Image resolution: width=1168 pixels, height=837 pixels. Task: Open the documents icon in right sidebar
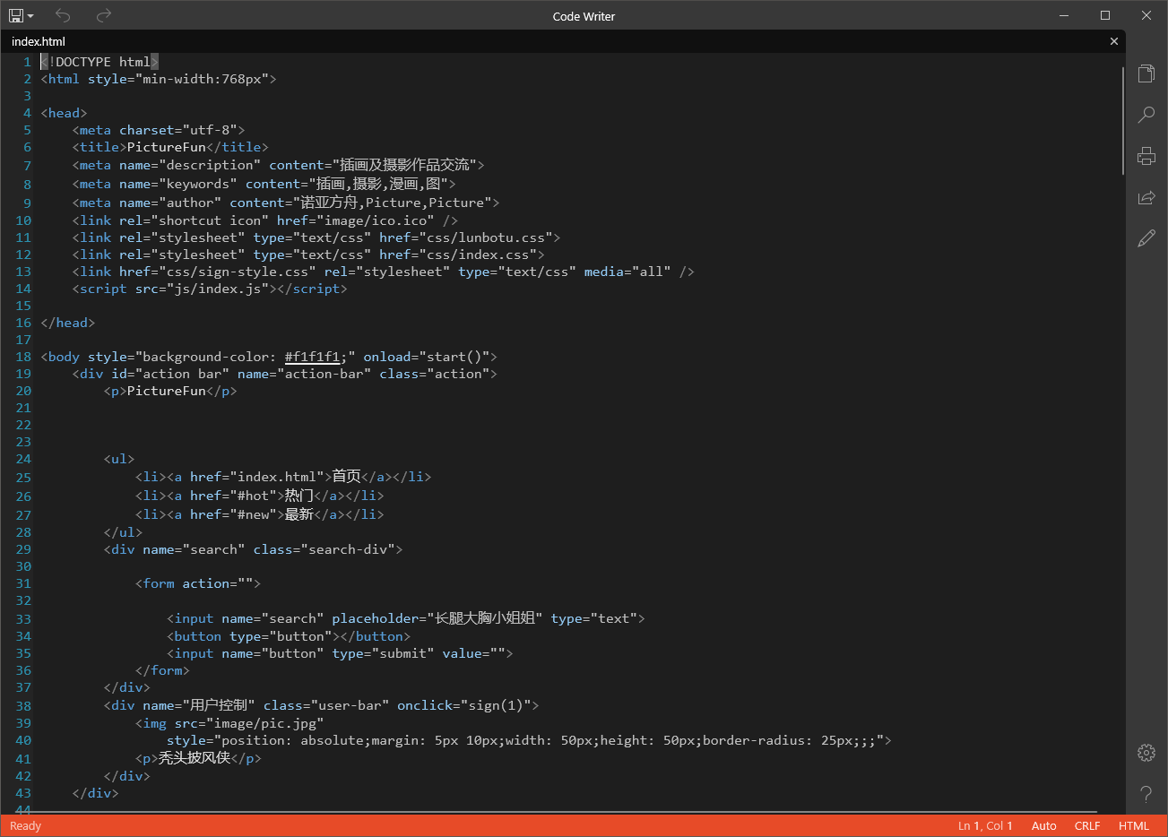point(1146,73)
